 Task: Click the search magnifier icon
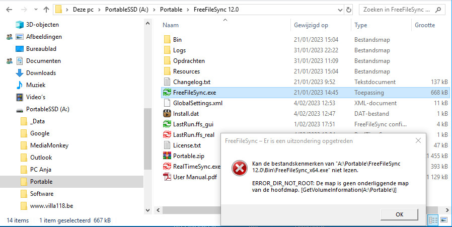[438, 10]
